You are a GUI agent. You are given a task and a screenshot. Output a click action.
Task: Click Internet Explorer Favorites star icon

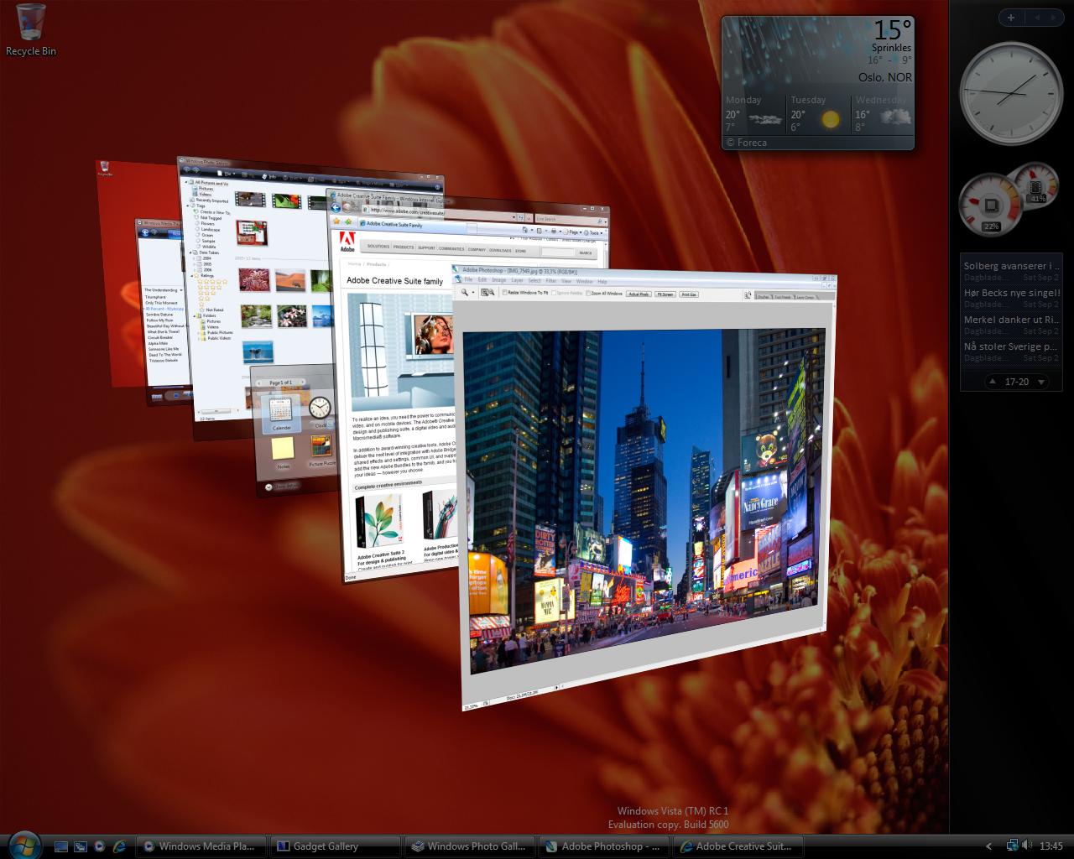tap(336, 221)
